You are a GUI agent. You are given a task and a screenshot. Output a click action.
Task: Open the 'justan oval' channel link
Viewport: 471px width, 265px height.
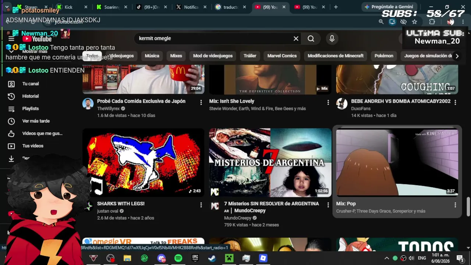pyautogui.click(x=107, y=211)
